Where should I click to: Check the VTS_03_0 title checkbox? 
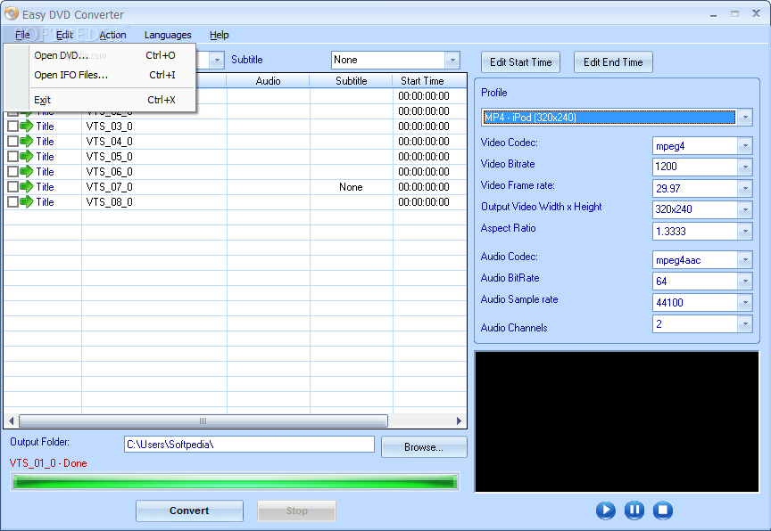[12, 127]
